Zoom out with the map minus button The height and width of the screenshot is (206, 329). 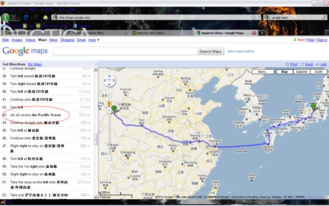click(109, 158)
